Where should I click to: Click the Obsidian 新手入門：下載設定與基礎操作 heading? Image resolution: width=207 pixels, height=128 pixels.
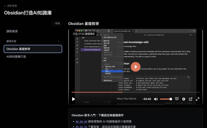98,115
